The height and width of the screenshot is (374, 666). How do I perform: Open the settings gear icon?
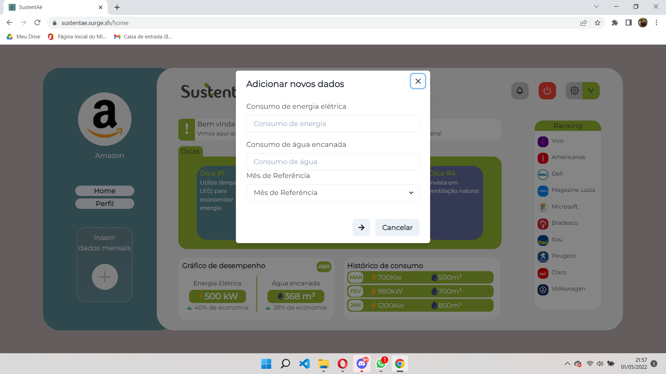tap(574, 91)
